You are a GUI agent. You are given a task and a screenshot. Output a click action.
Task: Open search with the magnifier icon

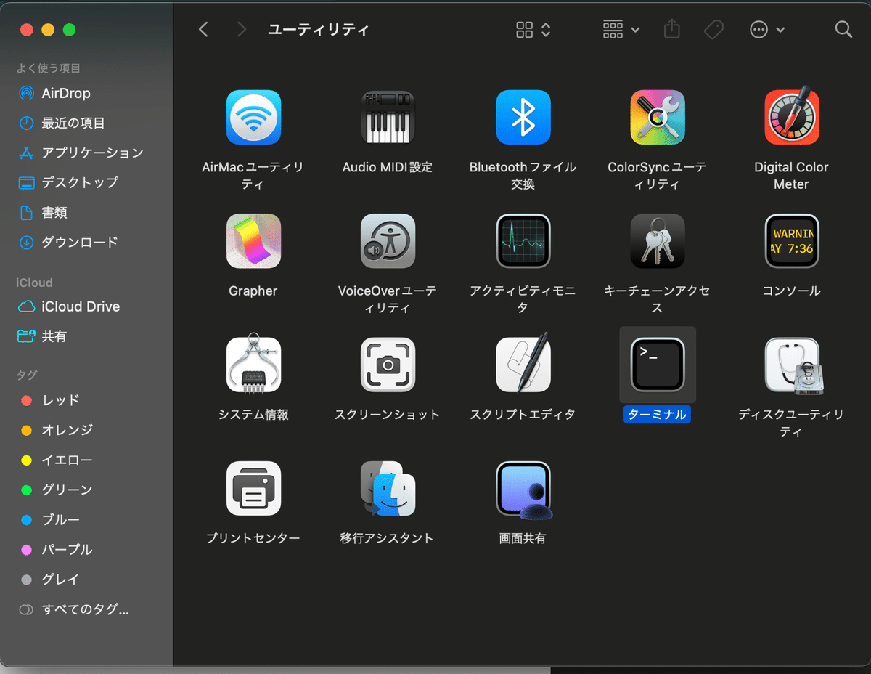(843, 29)
